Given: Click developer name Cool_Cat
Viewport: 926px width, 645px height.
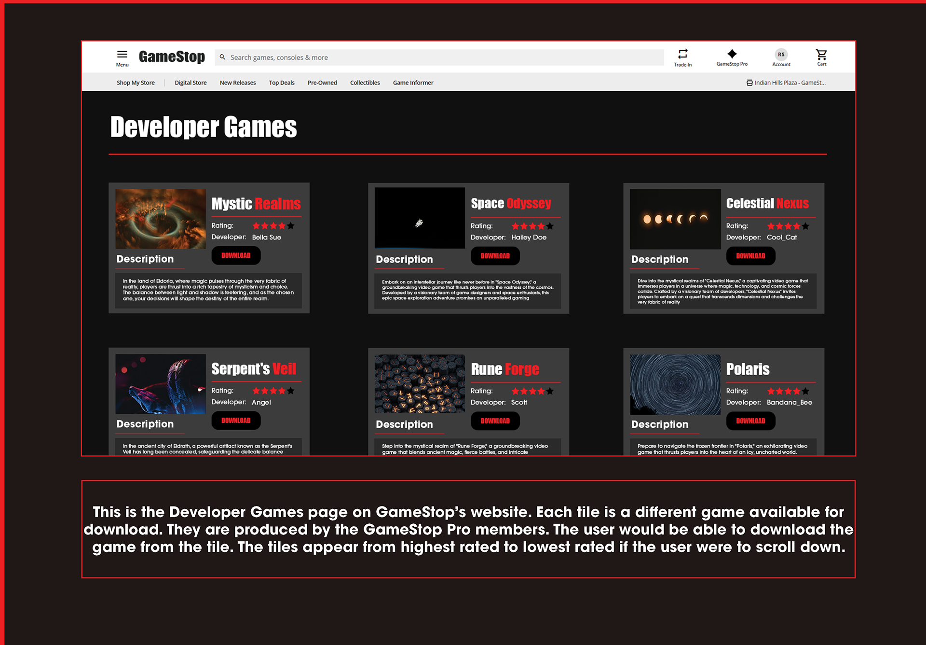Looking at the screenshot, I should 782,237.
